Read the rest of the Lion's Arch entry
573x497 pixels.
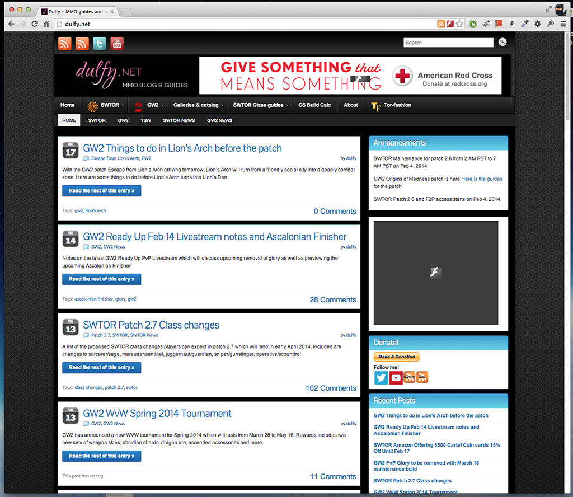point(102,191)
